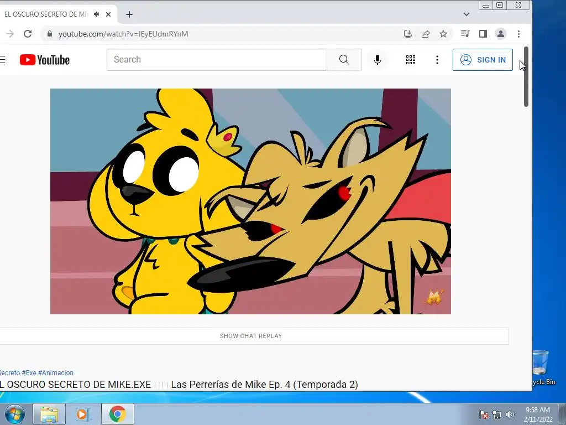Restore down the Chrome window
566x425 pixels.
pos(500,5)
